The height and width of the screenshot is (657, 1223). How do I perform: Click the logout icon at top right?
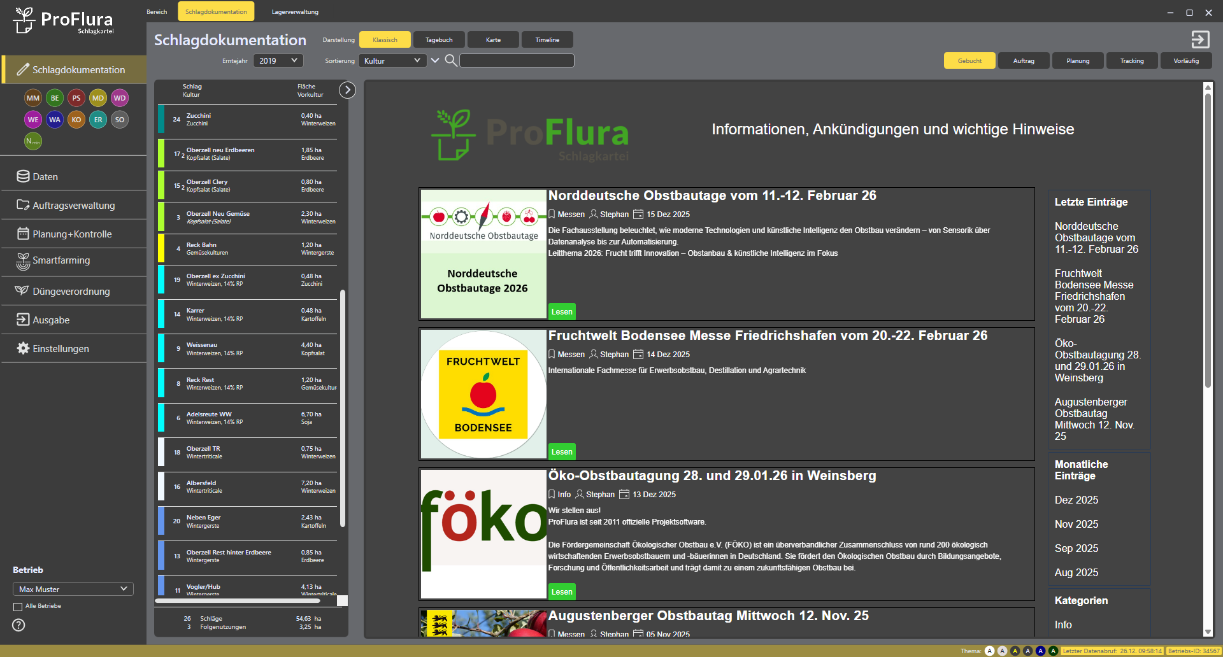[1200, 39]
